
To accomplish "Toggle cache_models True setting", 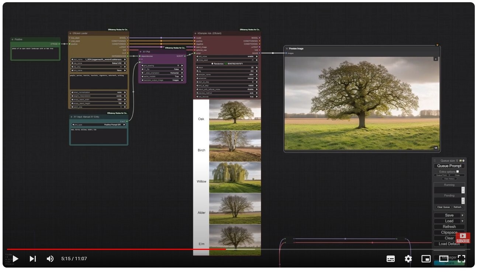I will pos(162,76).
